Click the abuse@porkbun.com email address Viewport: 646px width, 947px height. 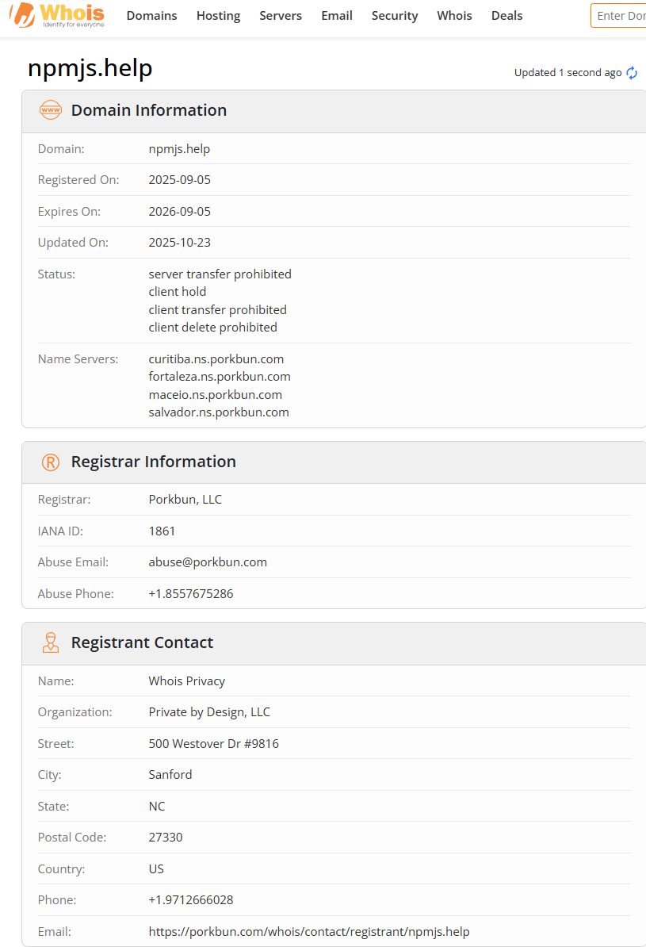tap(208, 562)
